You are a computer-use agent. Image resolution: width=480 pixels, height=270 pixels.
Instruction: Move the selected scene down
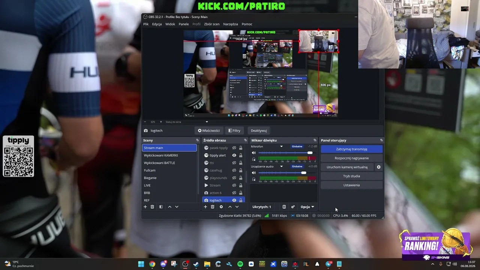[177, 207]
